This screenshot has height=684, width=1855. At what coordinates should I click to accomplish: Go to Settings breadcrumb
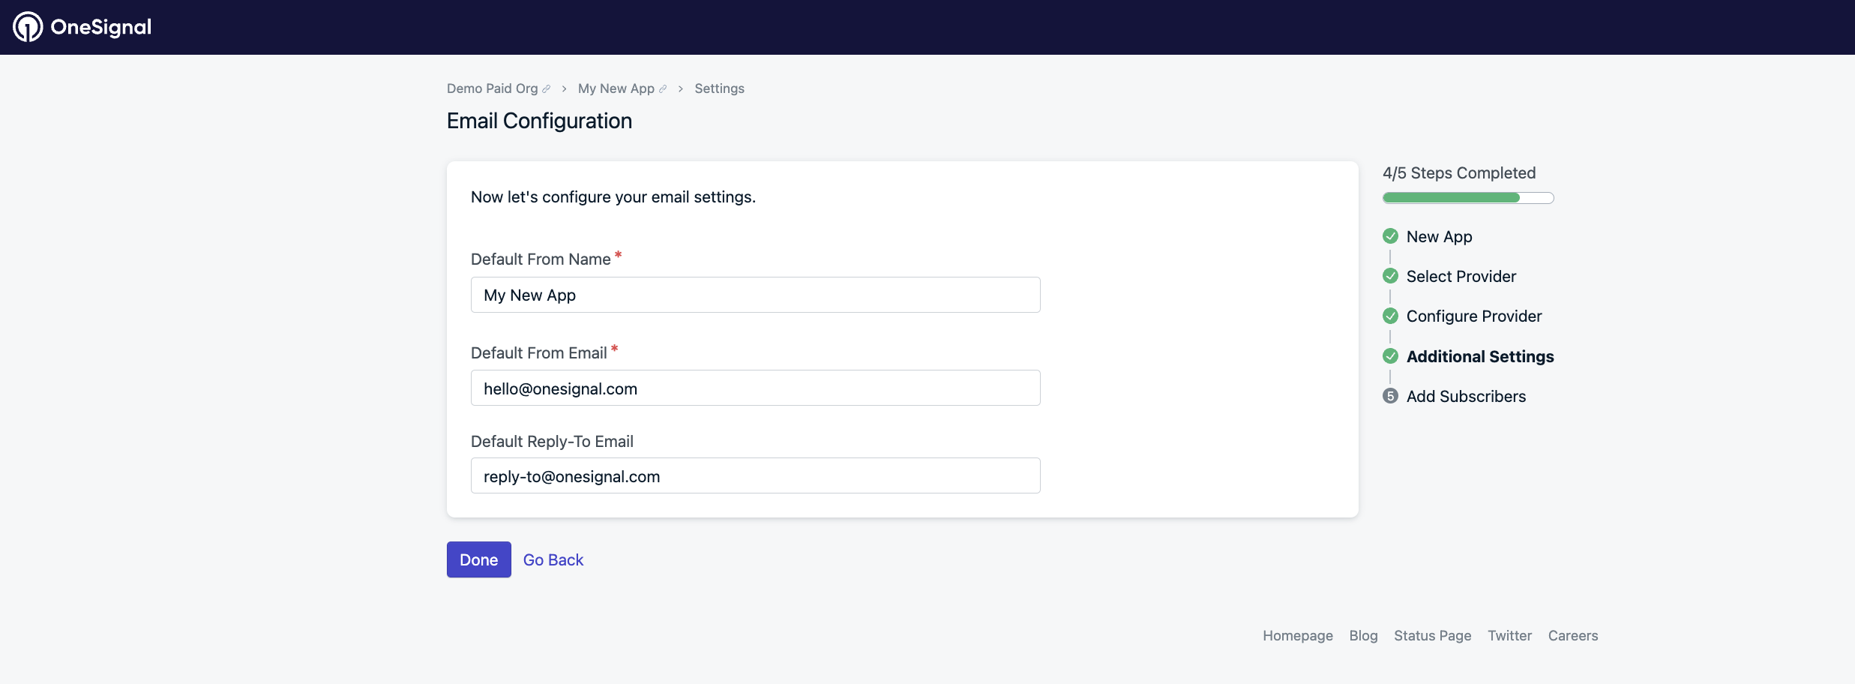coord(719,88)
